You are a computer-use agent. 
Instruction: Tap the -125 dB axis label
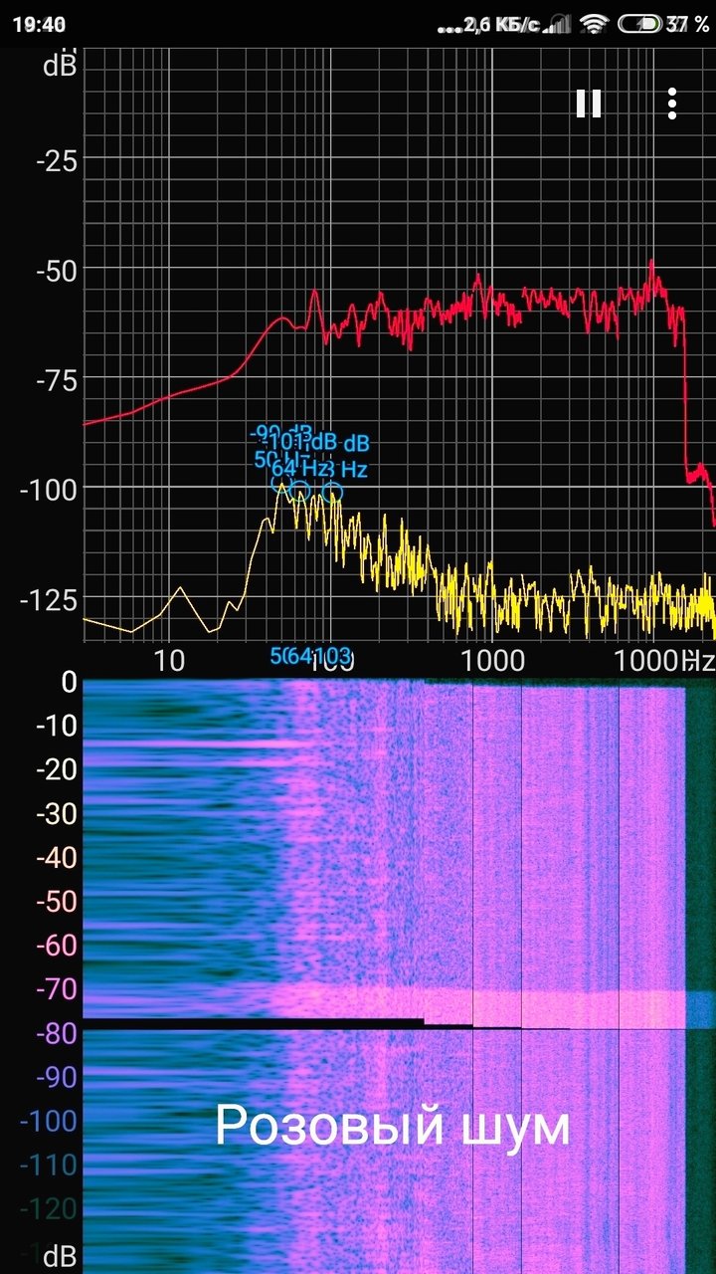[x=50, y=598]
